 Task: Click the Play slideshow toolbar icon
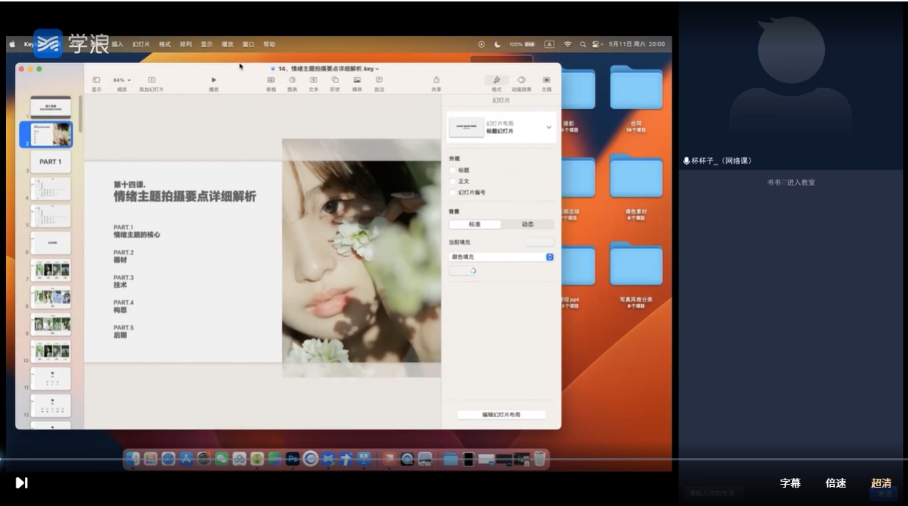pyautogui.click(x=214, y=80)
